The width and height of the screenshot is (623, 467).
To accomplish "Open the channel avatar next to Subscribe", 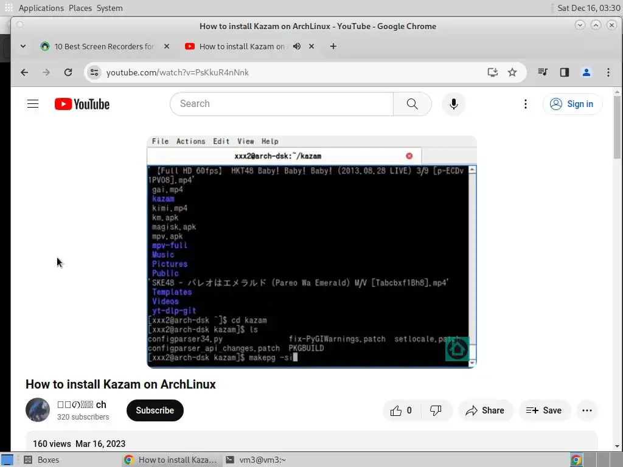I will click(38, 410).
